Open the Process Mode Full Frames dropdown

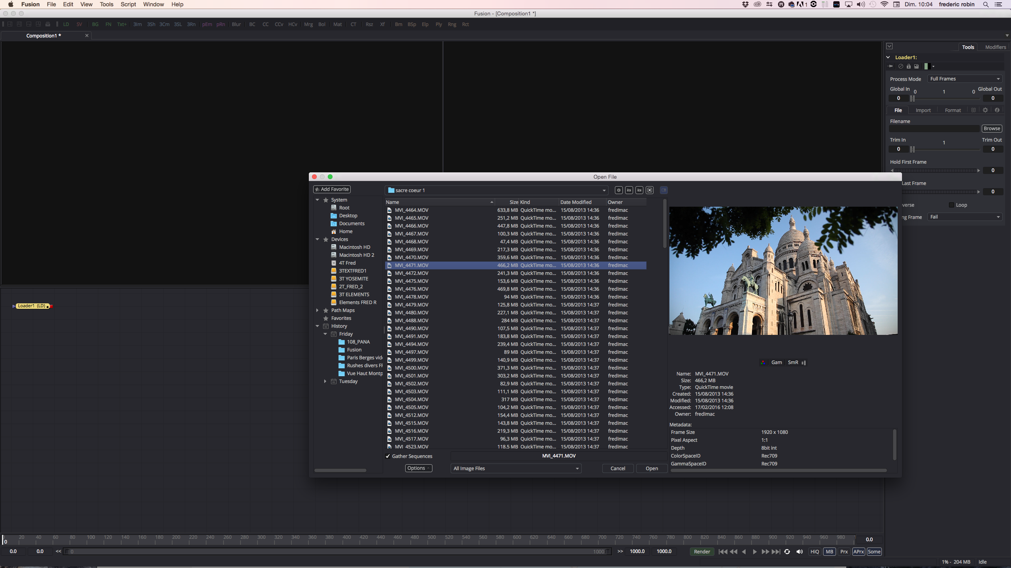point(964,79)
